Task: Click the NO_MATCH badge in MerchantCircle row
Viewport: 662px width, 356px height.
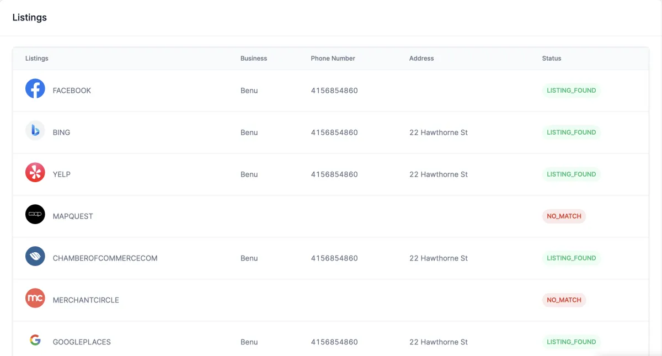Action: coord(564,300)
